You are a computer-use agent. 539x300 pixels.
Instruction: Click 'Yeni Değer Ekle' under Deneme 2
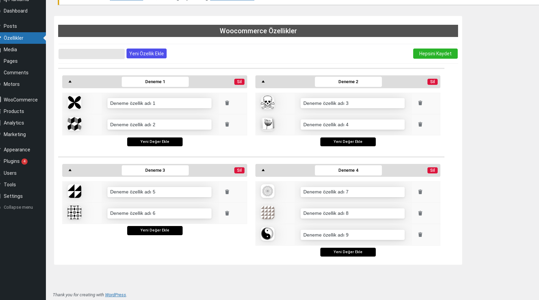tap(348, 142)
